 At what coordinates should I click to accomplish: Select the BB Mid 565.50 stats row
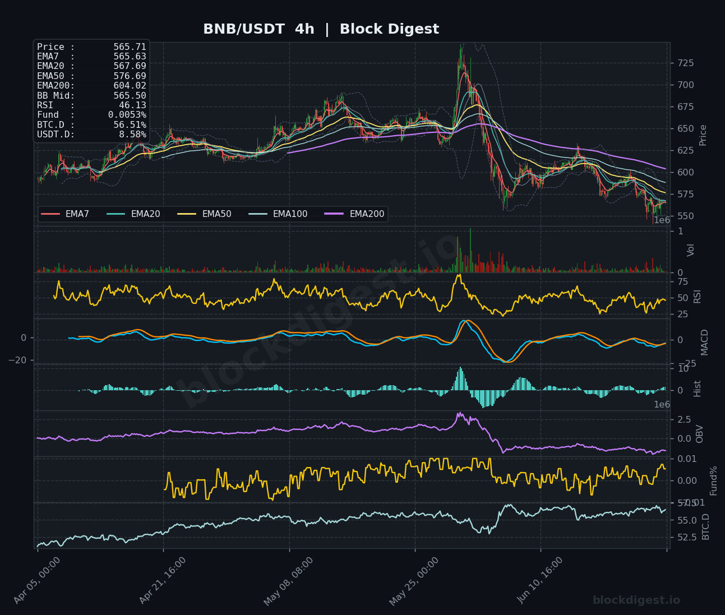(x=91, y=96)
